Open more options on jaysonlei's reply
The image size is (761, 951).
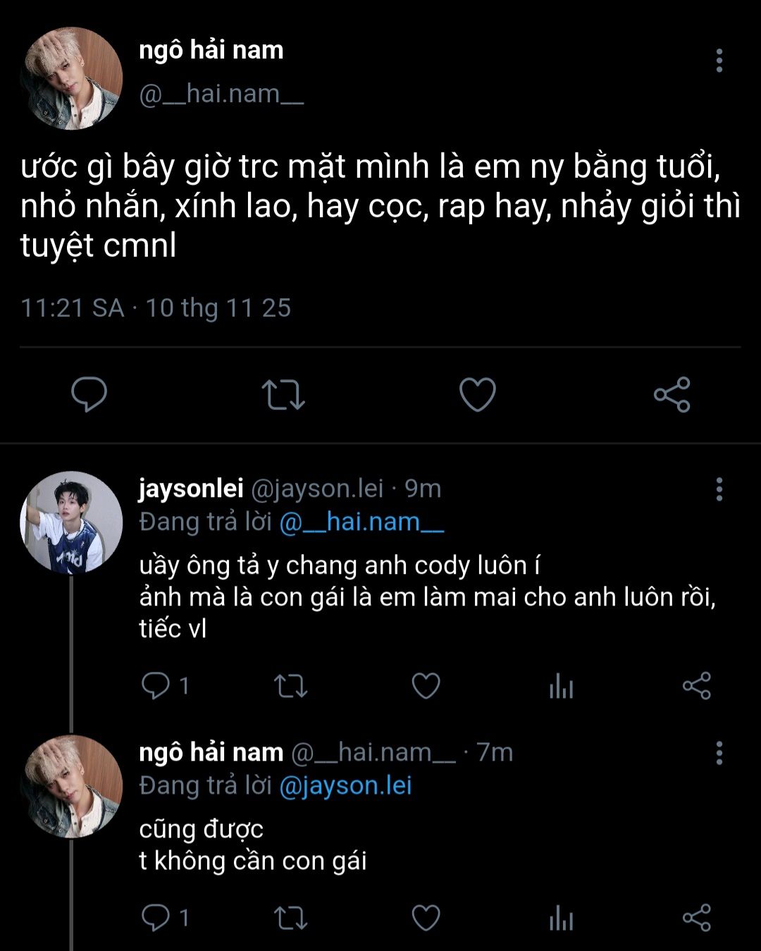point(719,489)
